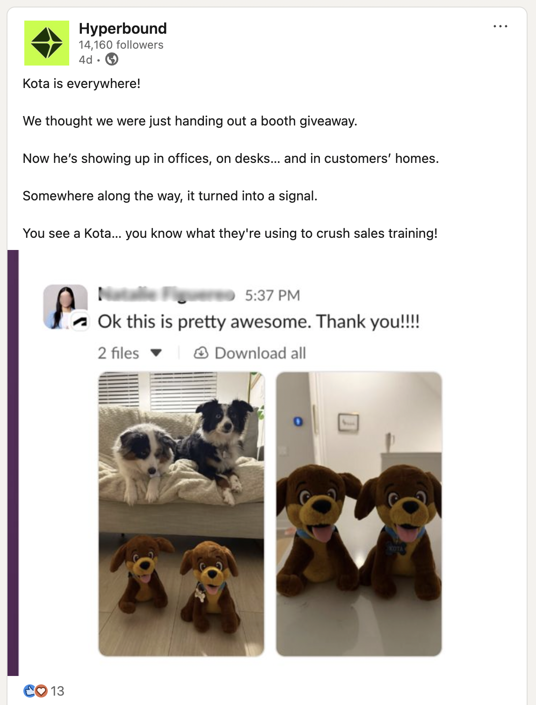Click the like reaction thumbs-up icon
Image resolution: width=536 pixels, height=705 pixels.
tap(29, 691)
